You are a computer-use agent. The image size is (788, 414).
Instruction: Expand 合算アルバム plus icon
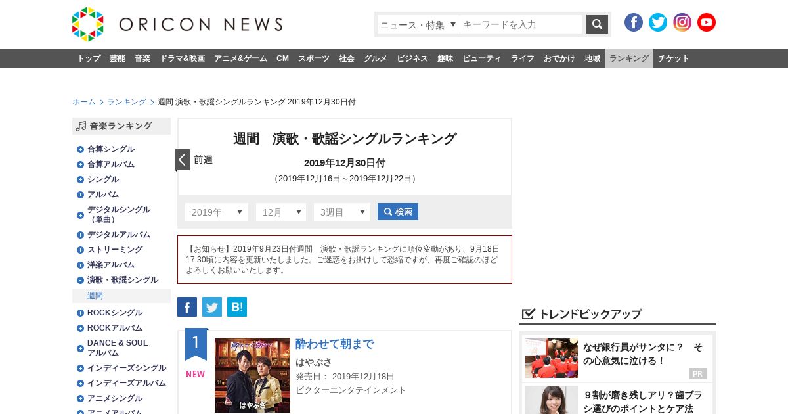click(80, 164)
